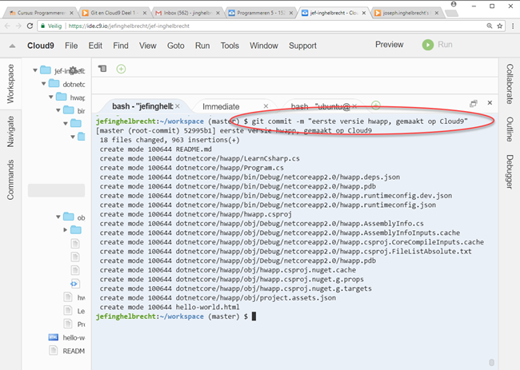
Task: Click the Preview button
Action: coord(390,45)
